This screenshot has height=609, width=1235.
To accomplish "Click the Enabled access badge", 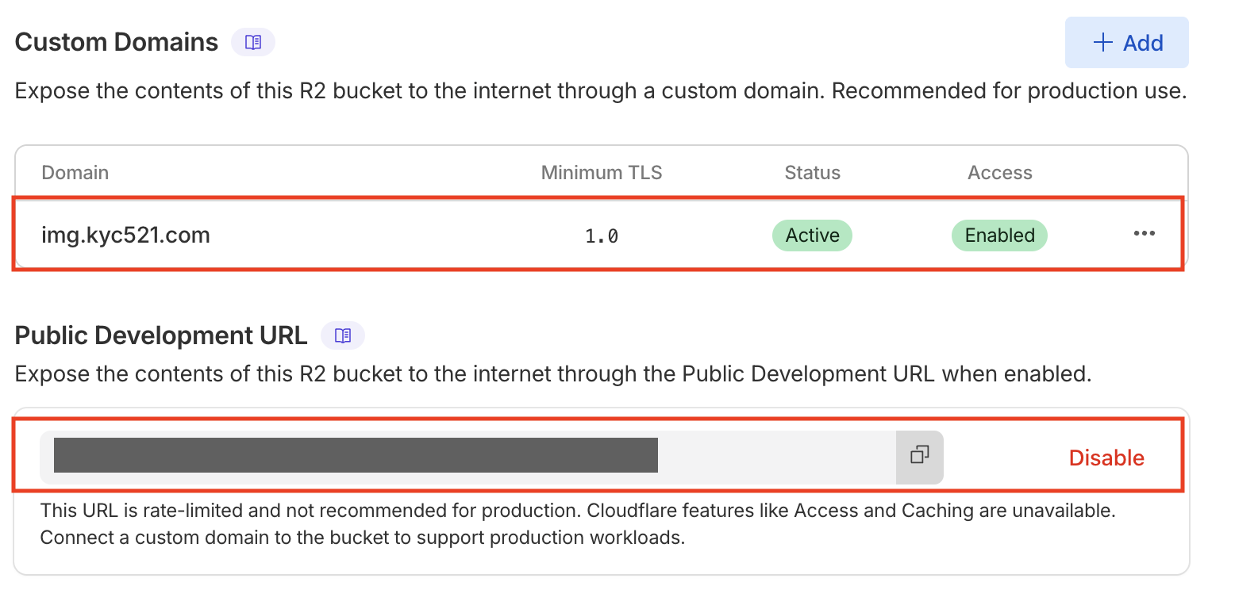I will 999,236.
